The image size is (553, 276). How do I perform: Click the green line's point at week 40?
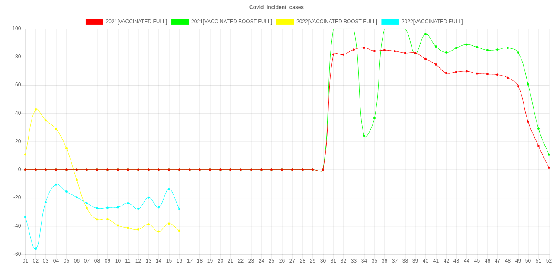(425, 34)
